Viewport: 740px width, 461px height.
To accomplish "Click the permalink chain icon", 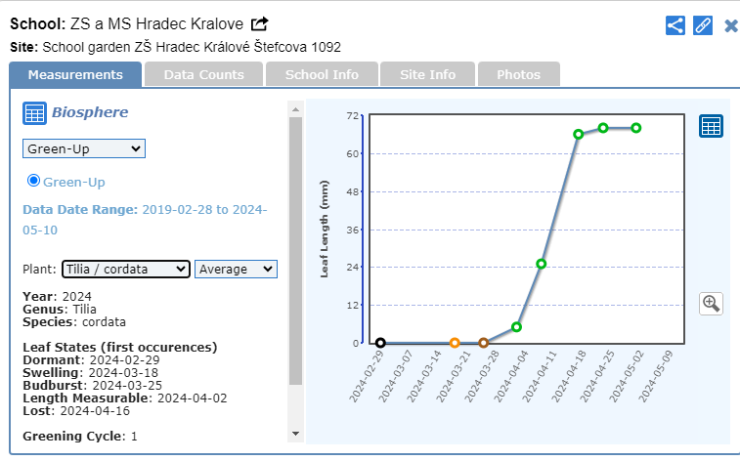I will click(x=703, y=25).
